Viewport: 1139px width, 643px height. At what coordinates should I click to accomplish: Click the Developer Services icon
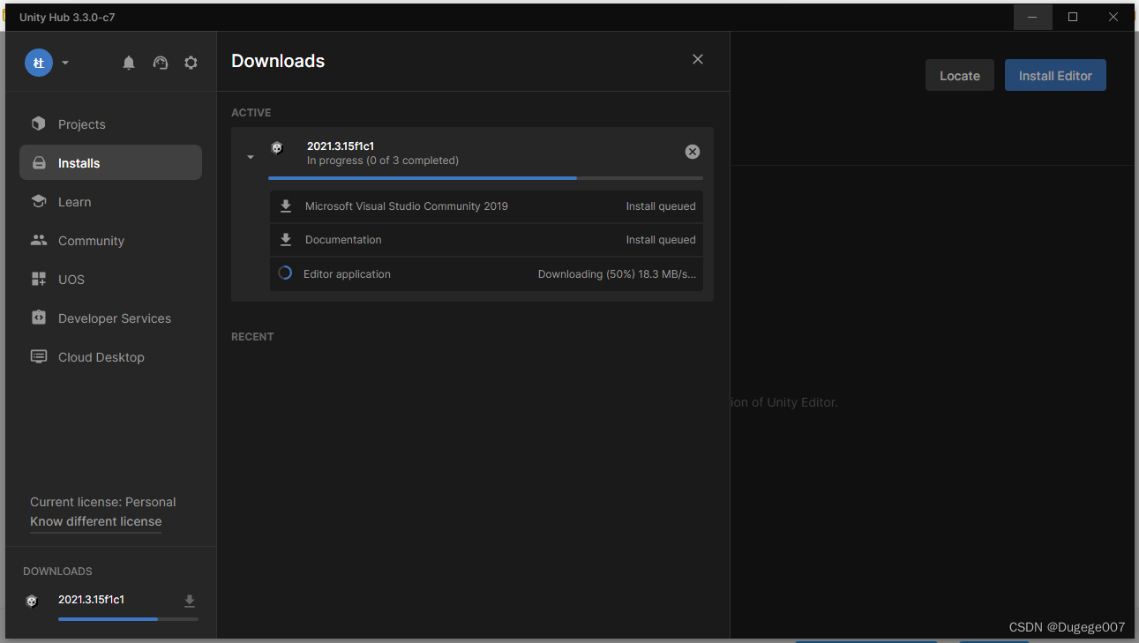pos(39,318)
